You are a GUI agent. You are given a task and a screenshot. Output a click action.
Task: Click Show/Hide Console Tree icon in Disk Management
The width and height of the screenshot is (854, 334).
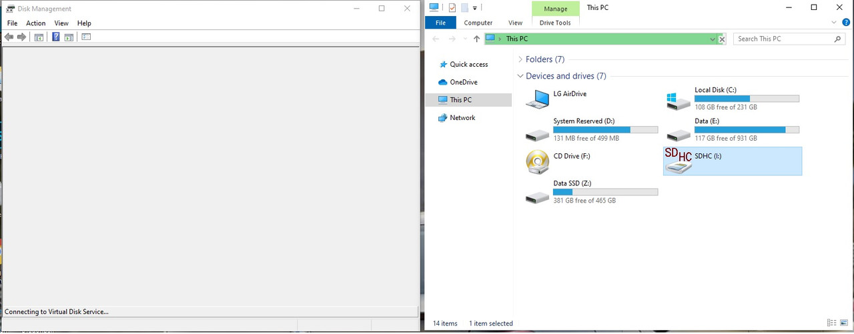[x=39, y=37]
